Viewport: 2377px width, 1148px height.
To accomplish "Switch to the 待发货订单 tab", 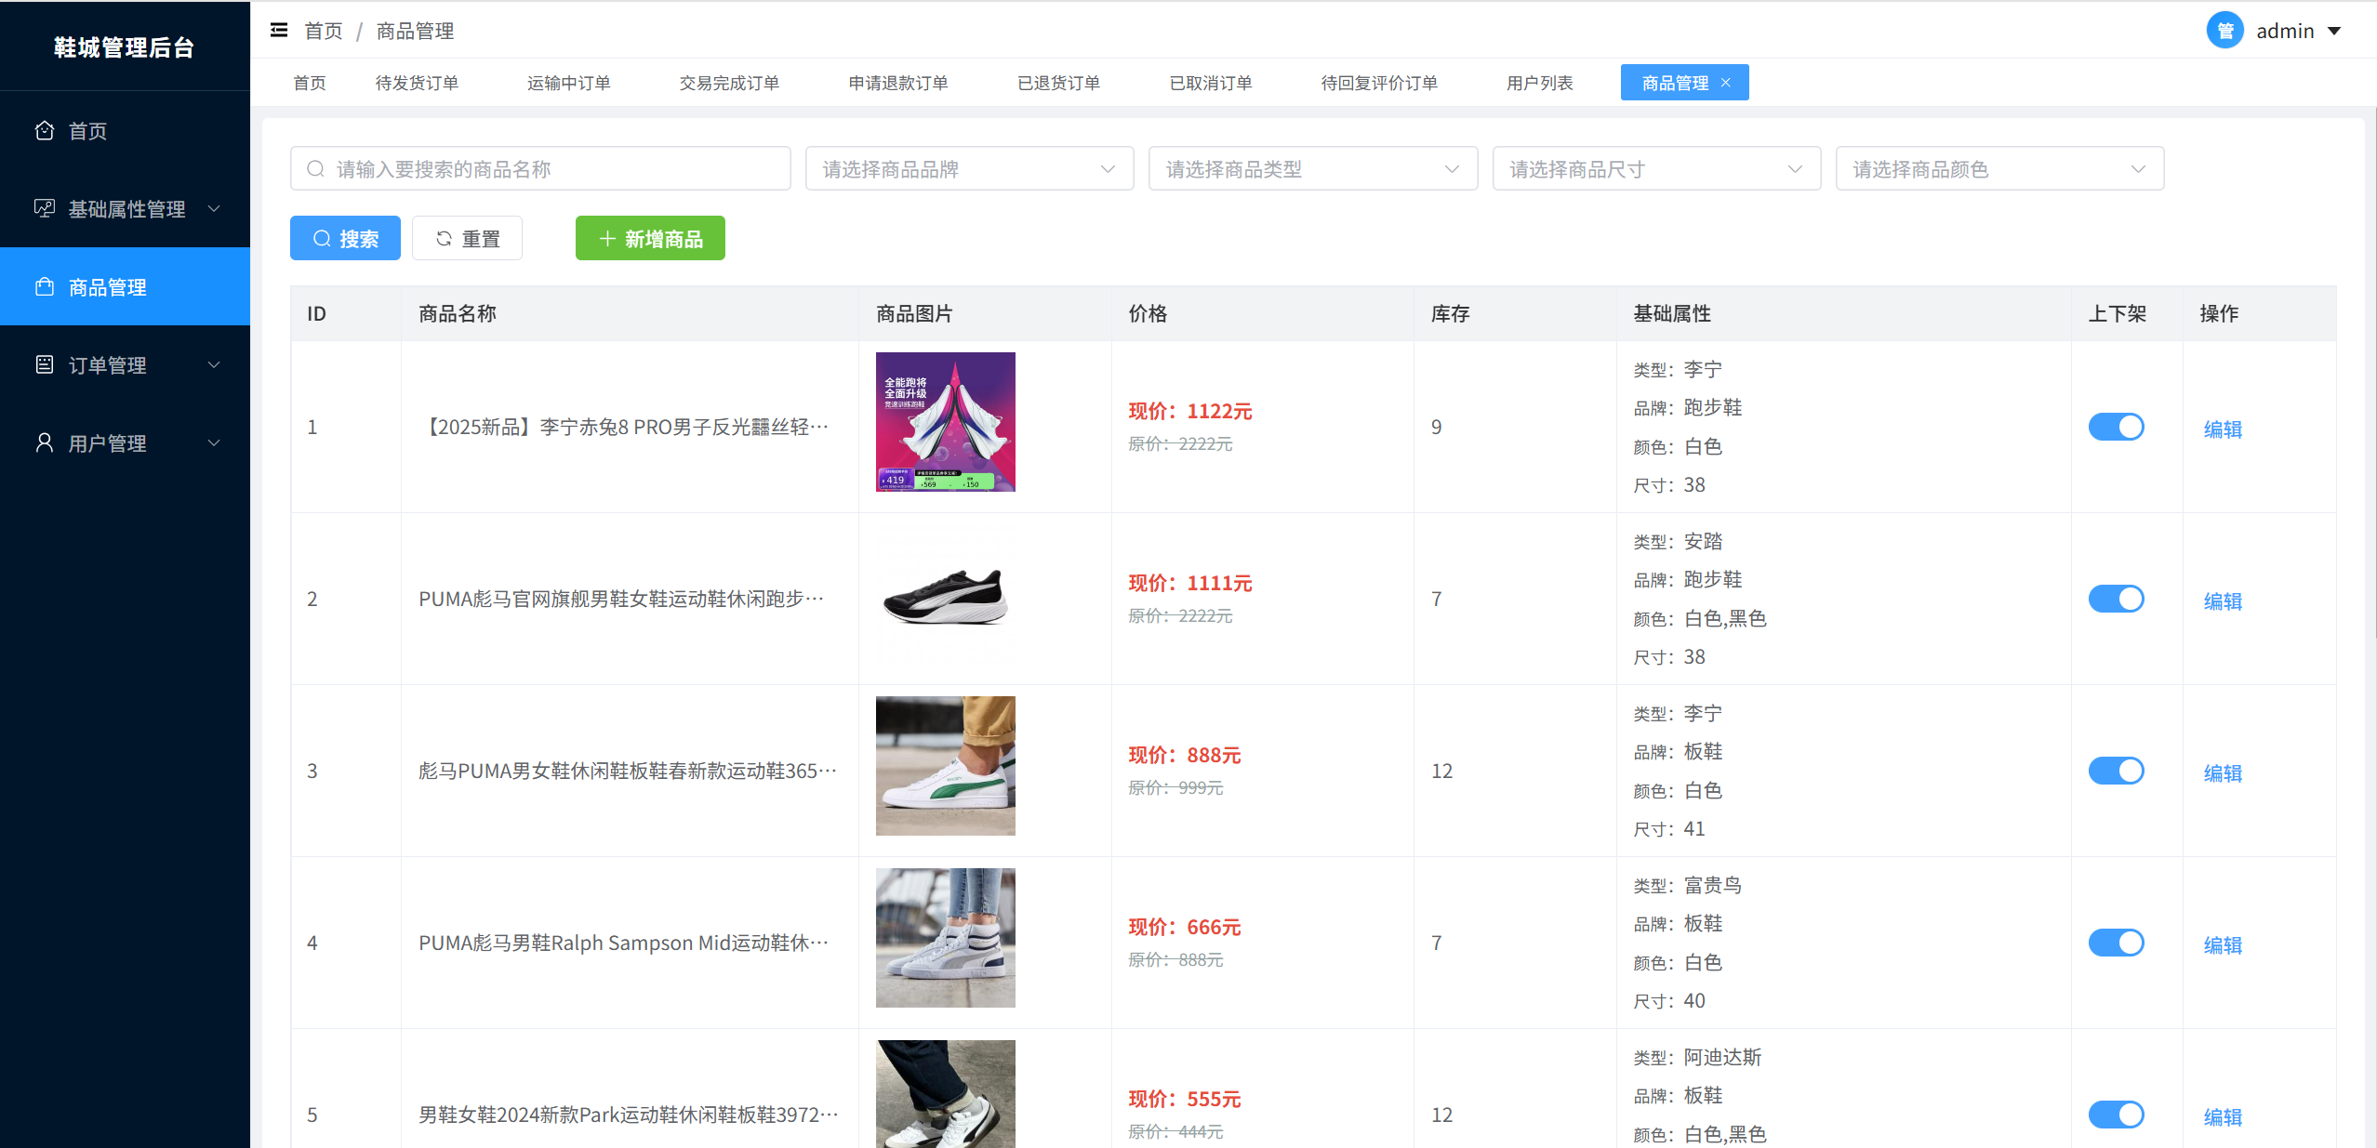I will [417, 83].
